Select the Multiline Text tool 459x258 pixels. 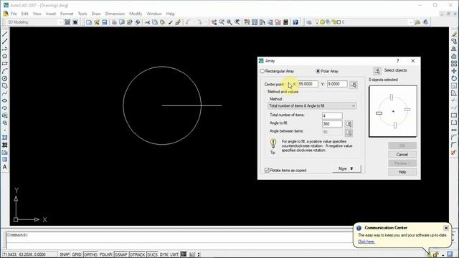(x=5, y=167)
